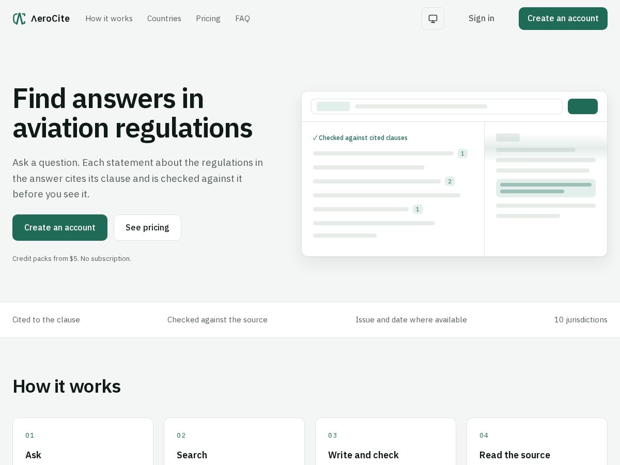Open the How it works nav link
Screen dimensions: 620x465
click(x=109, y=19)
